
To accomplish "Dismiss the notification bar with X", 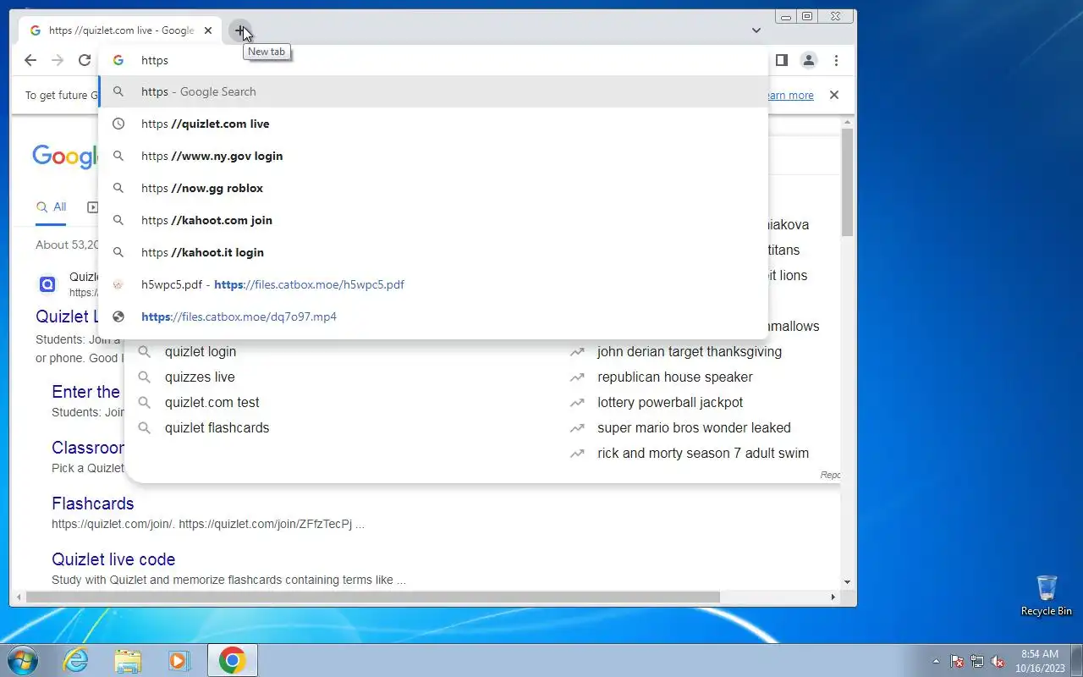I will (x=834, y=95).
